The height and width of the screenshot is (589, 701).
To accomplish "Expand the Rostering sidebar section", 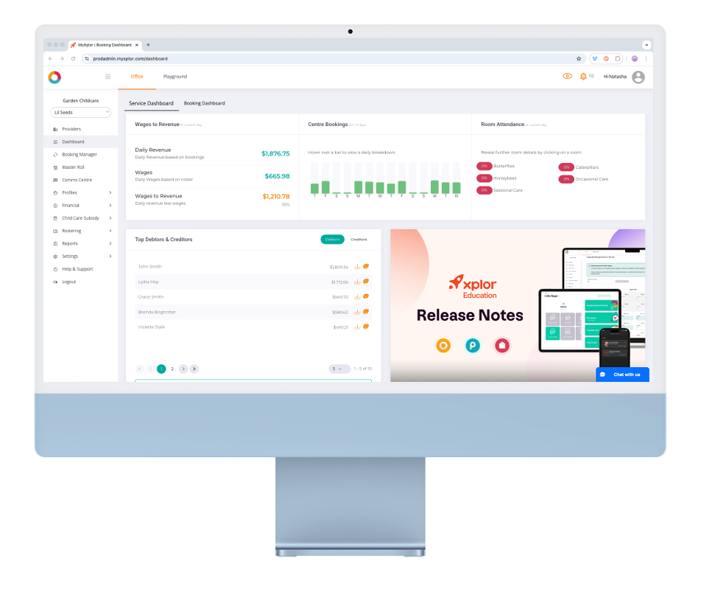I will 81,231.
